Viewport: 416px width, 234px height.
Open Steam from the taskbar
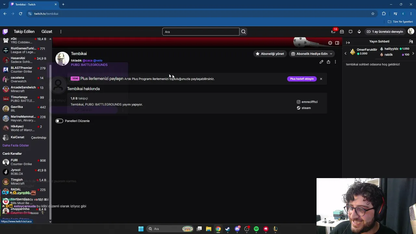pyautogui.click(x=227, y=229)
